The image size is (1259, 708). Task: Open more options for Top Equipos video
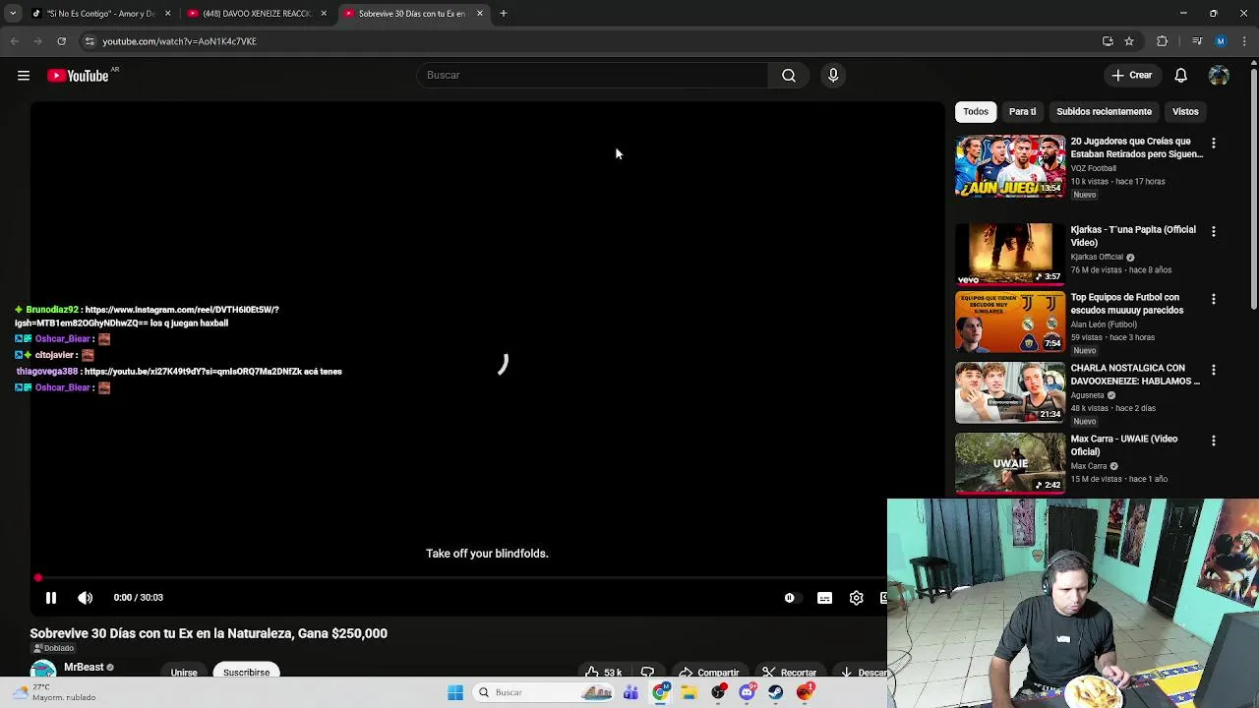point(1213,299)
